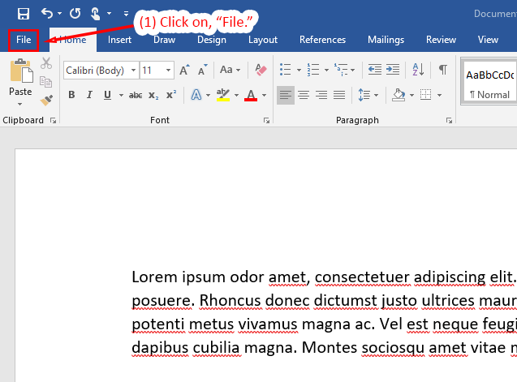This screenshot has width=517, height=382.
Task: Switch to the Design tab
Action: point(212,40)
